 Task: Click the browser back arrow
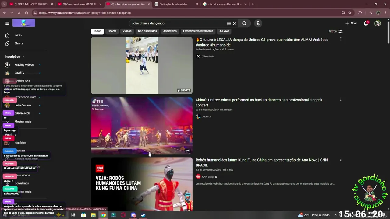[4, 13]
